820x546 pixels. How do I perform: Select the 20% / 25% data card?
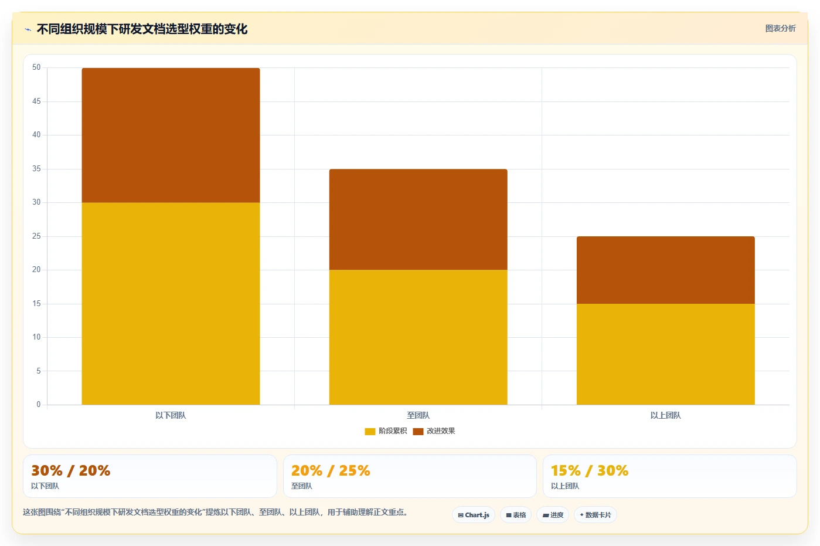(410, 476)
